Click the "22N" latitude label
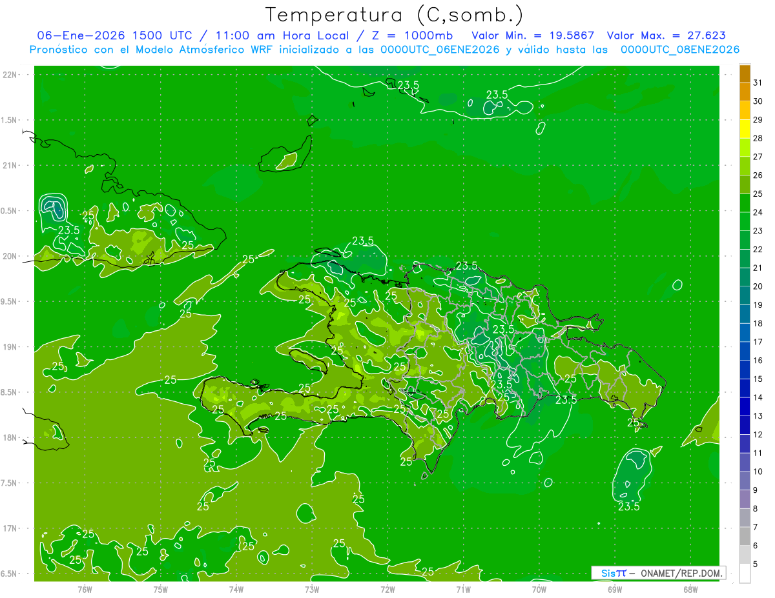This screenshot has height=598, width=775. (x=10, y=75)
